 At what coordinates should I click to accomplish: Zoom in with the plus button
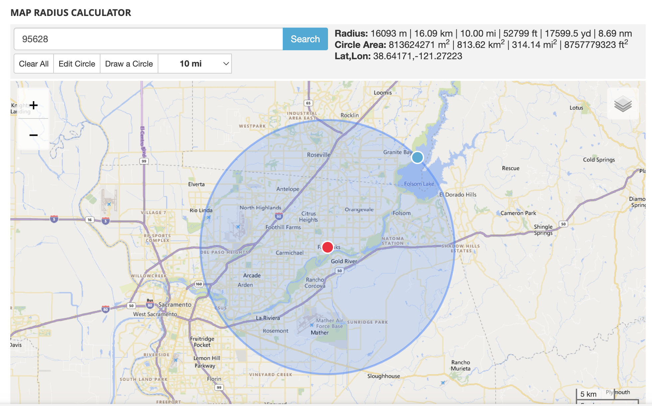point(33,105)
